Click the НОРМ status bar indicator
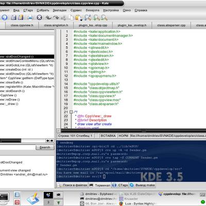The width and height of the screenshot is (206, 206). coord(124,136)
